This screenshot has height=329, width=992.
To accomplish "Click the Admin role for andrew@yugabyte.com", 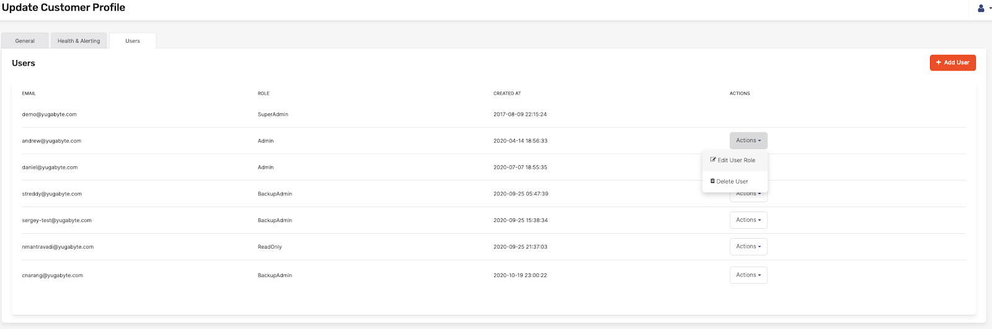I will [x=266, y=141].
